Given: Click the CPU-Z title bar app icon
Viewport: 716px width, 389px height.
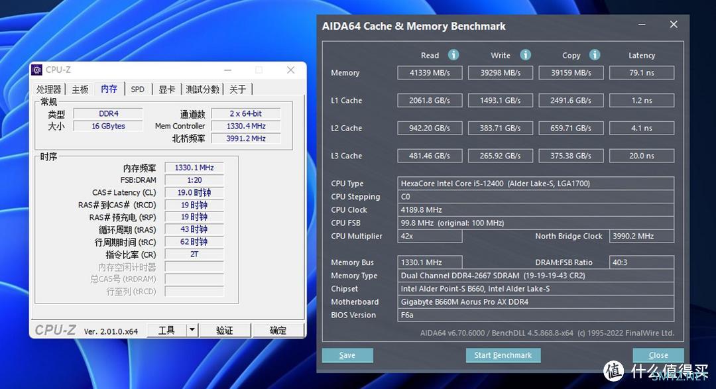Looking at the screenshot, I should [x=36, y=70].
